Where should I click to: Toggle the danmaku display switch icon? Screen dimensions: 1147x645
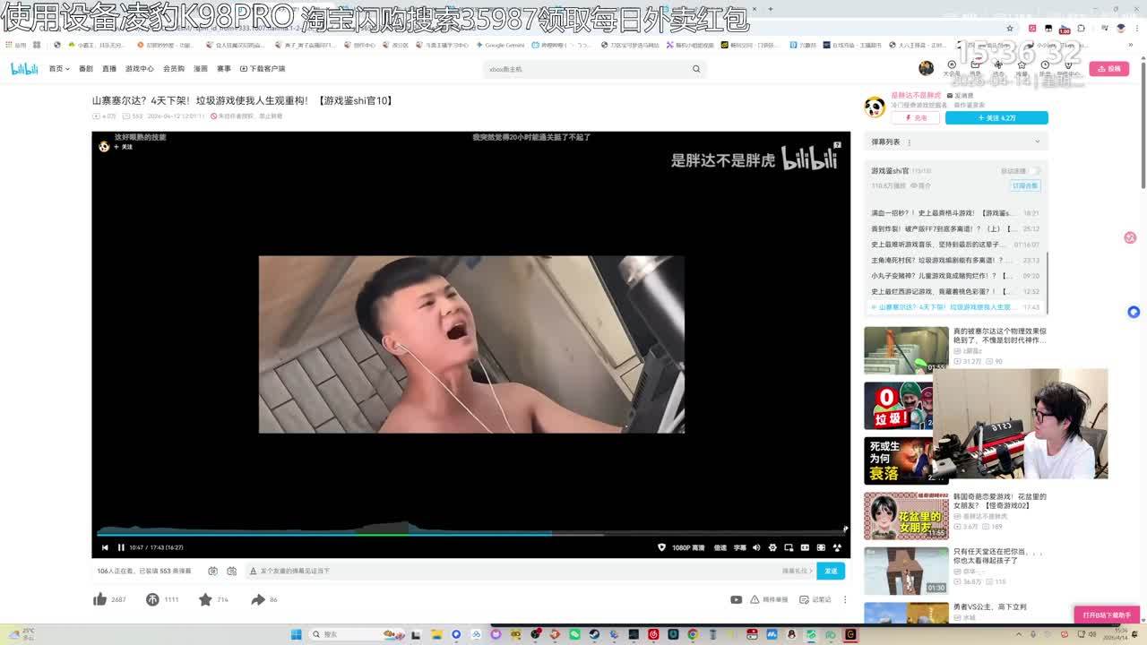click(212, 571)
